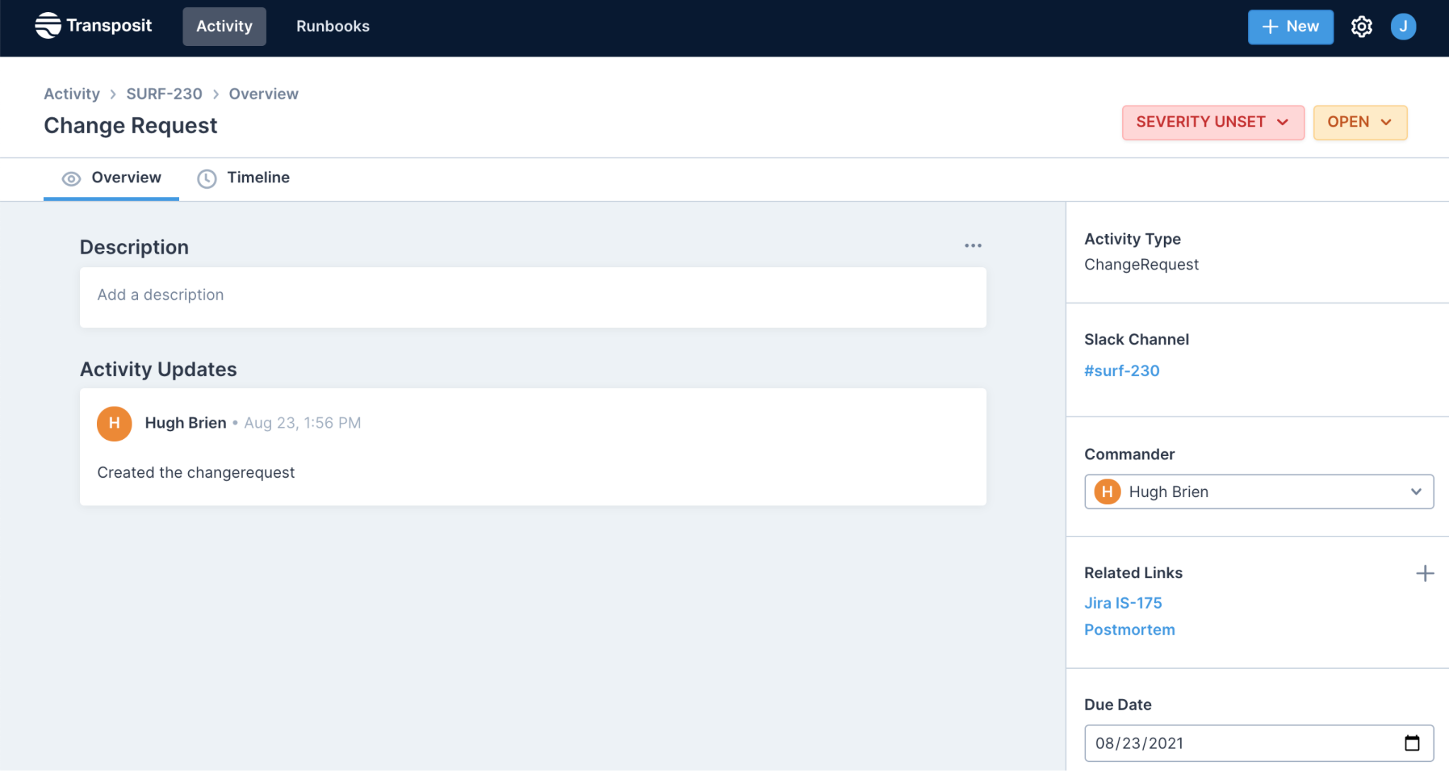Expand the Severity Unset dropdown
1449x771 pixels.
point(1213,122)
